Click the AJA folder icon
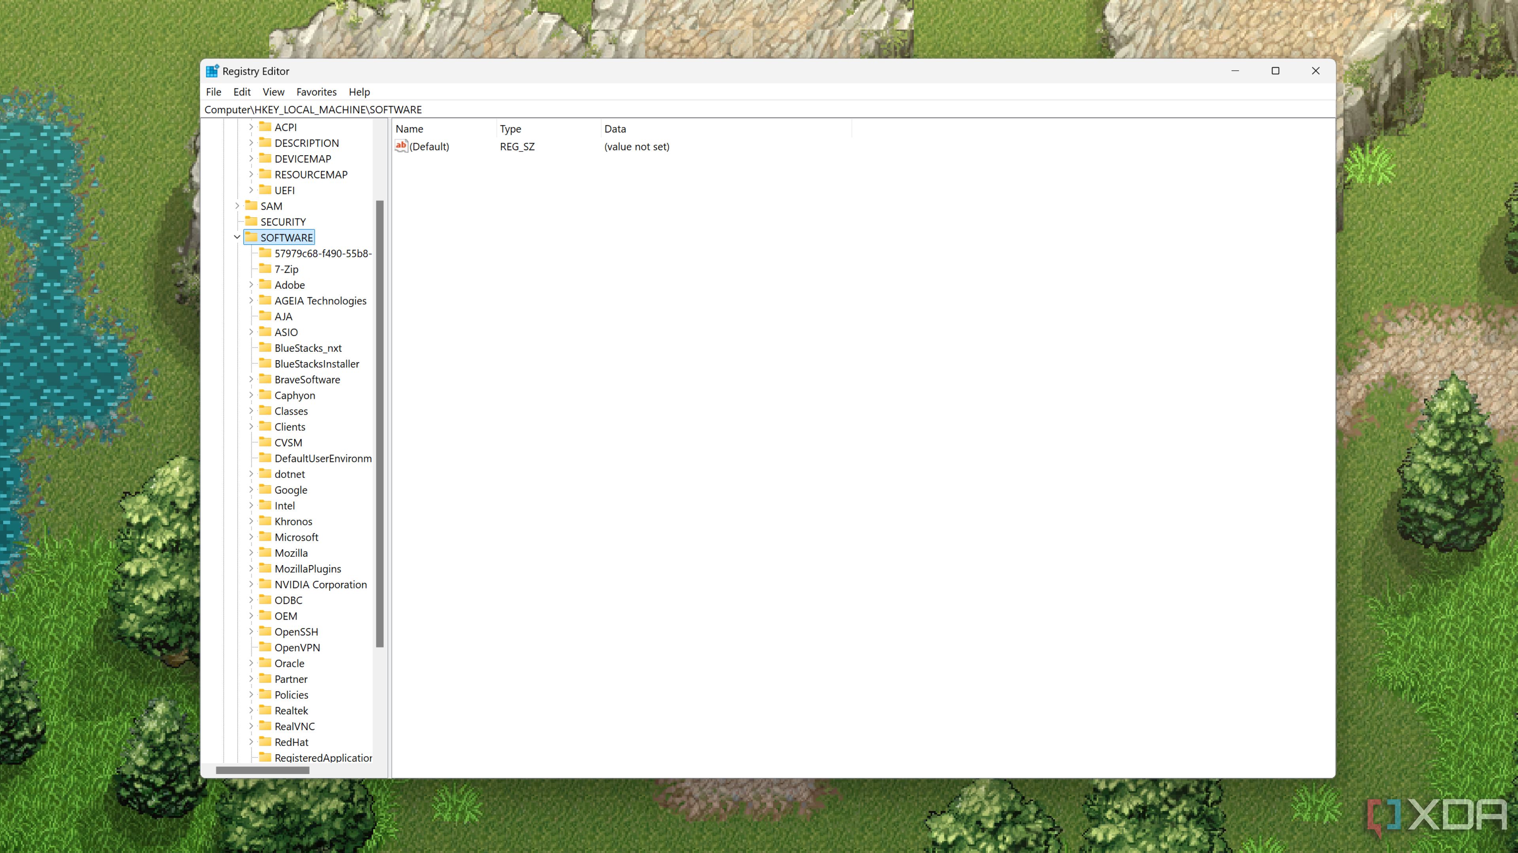 click(x=265, y=316)
